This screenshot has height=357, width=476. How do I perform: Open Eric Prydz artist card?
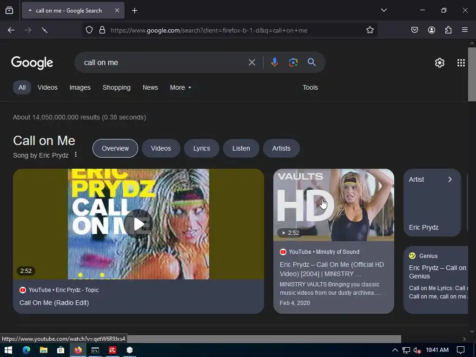point(432,203)
